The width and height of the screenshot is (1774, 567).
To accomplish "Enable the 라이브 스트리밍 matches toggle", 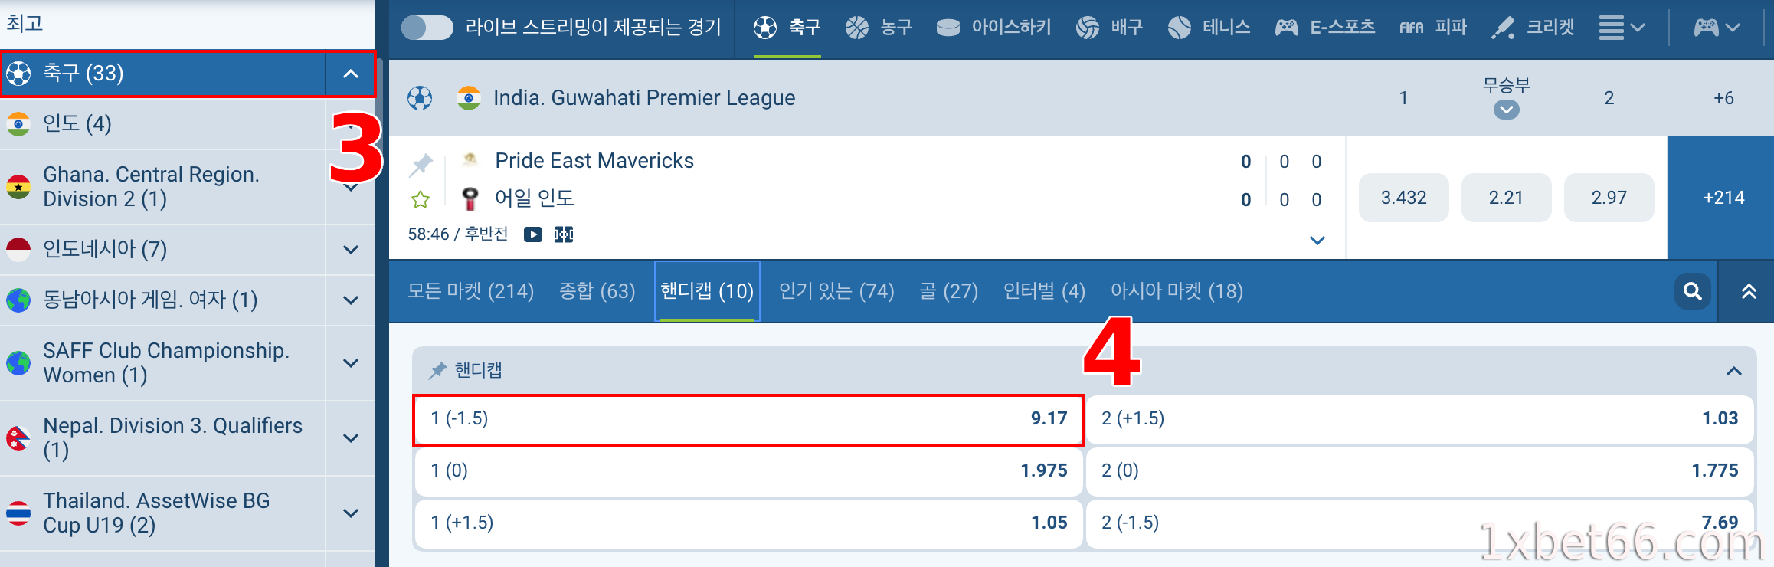I will [x=427, y=27].
